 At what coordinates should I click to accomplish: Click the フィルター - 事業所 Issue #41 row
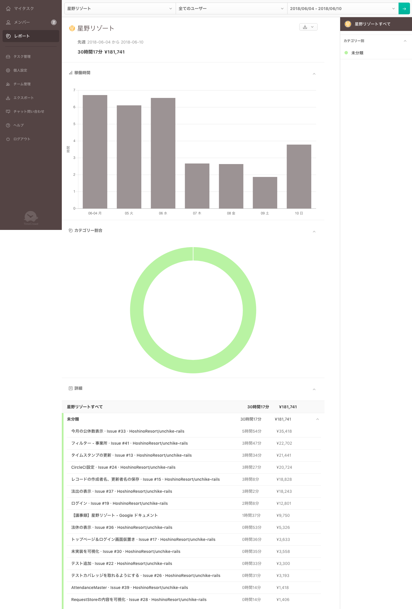pyautogui.click(x=194, y=443)
